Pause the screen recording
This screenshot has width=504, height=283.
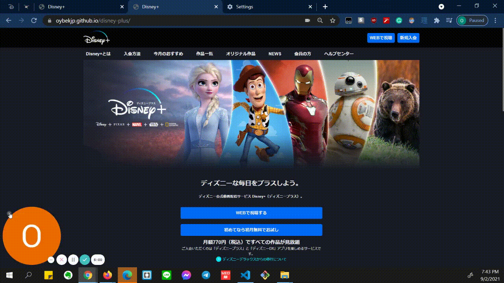click(73, 260)
